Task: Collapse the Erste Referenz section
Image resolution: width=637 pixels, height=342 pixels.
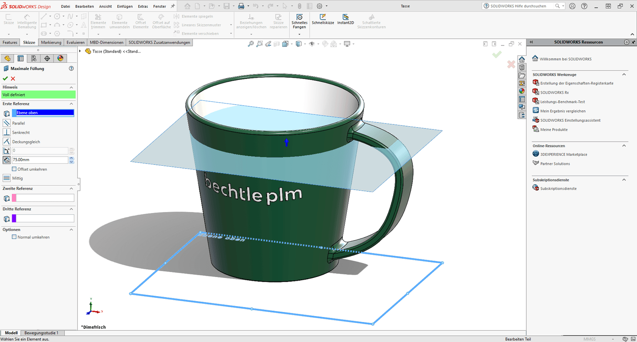Action: point(71,104)
